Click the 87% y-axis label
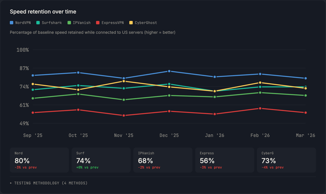The width and height of the screenshot is (326, 194). pos(24,68)
